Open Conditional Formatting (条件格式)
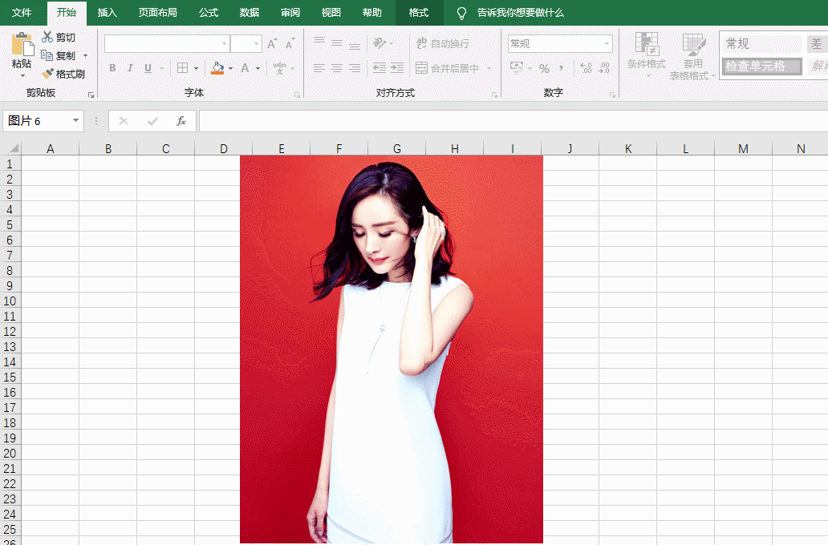The height and width of the screenshot is (545, 828). [x=646, y=50]
